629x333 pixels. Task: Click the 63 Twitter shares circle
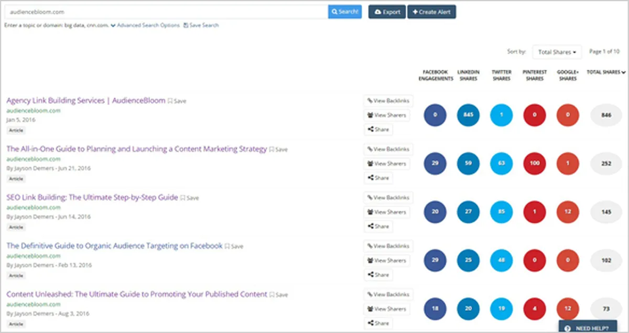[502, 164]
